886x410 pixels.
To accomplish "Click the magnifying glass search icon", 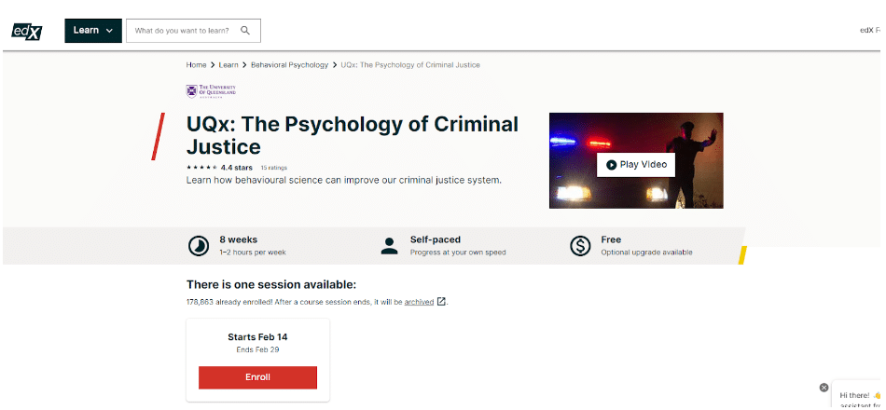I will click(244, 31).
